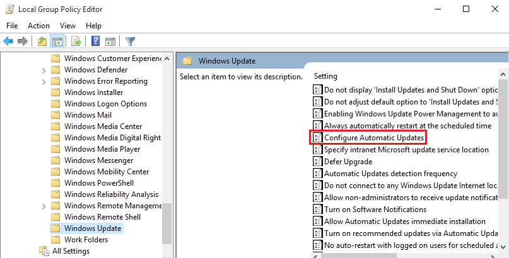Toggle the Show/Hide Console Tree icon
Screen dimensions: 509x258
click(57, 42)
